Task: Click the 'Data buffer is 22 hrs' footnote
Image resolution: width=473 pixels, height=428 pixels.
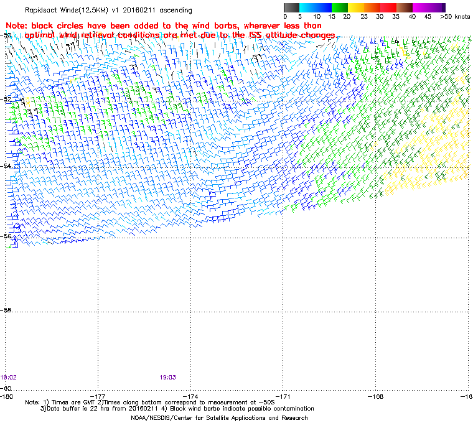Action: tap(177, 409)
